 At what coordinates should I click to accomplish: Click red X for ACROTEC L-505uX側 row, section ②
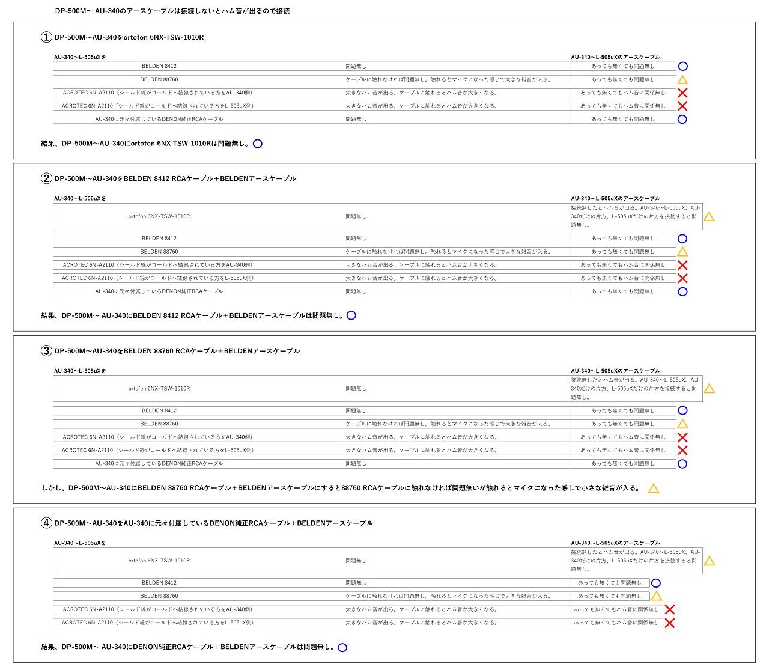(x=682, y=279)
